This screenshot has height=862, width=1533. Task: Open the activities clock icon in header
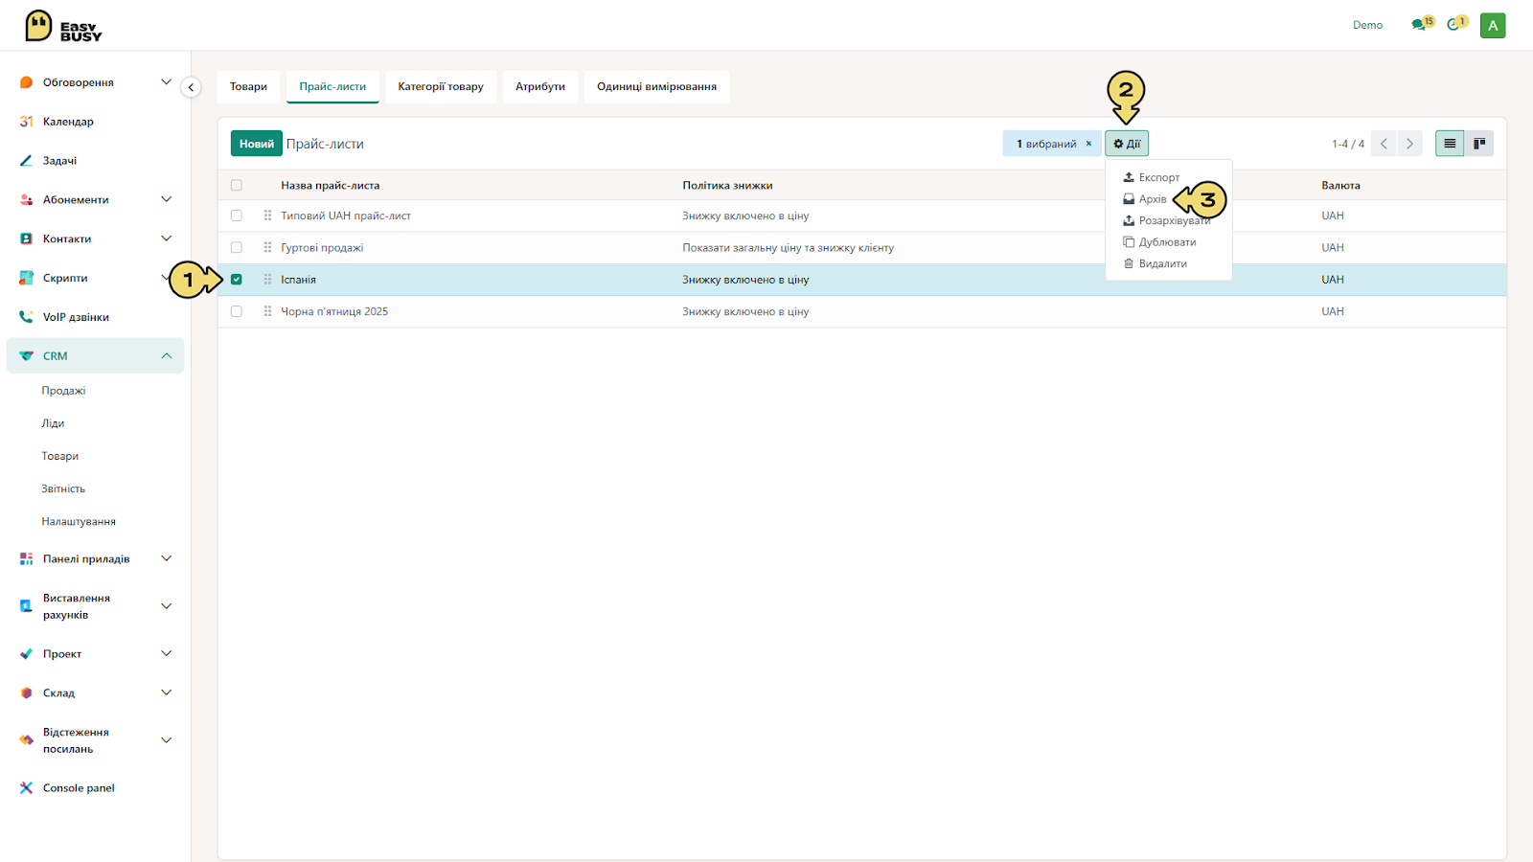tap(1453, 25)
